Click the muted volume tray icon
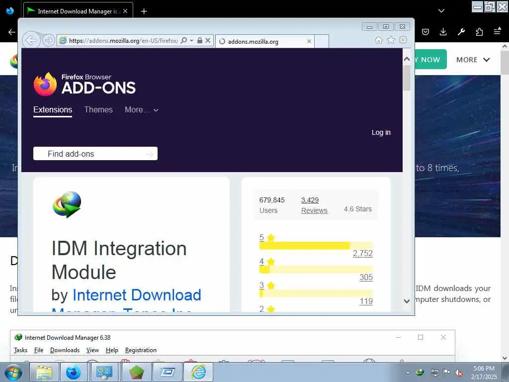This screenshot has width=509, height=382. [x=459, y=373]
